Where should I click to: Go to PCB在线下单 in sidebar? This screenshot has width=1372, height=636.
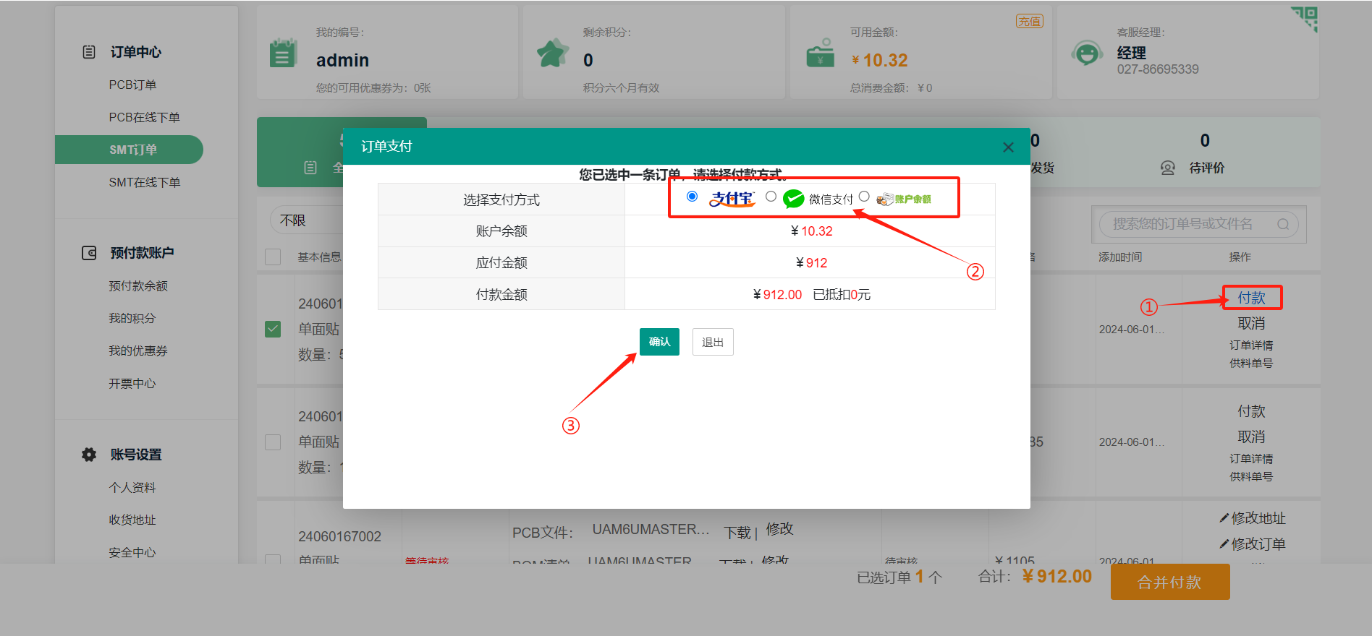pos(144,117)
